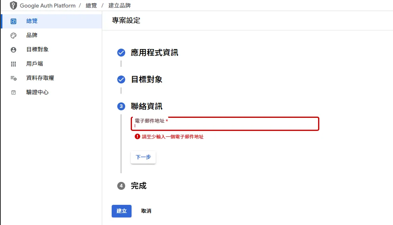Click the 品牌 palette icon in sidebar
The height and width of the screenshot is (225, 393).
click(13, 36)
